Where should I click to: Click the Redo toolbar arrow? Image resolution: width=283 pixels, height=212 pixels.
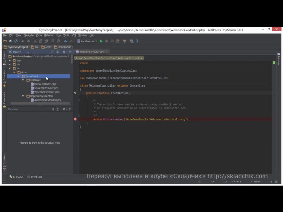[28, 41]
